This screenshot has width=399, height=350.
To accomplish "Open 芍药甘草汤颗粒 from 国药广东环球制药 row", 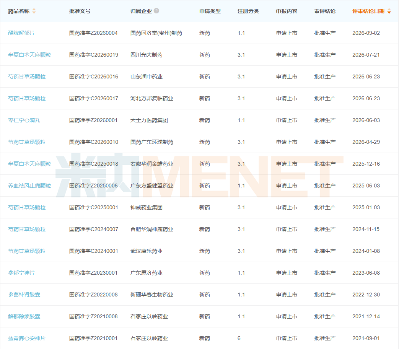I will coord(27,142).
